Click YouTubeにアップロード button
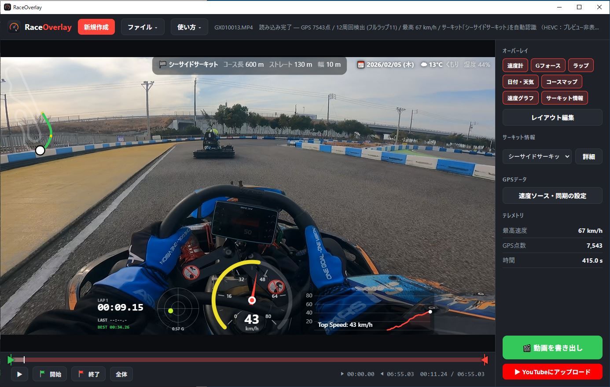Viewport: 610px width, 387px height. click(x=552, y=372)
